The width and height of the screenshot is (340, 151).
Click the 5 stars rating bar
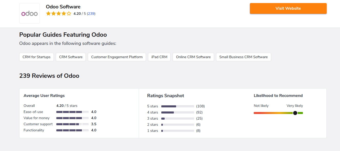point(178,106)
